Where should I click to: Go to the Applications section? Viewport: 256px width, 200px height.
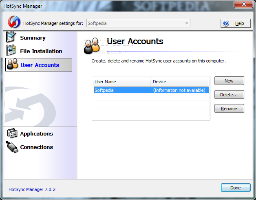coord(37,133)
